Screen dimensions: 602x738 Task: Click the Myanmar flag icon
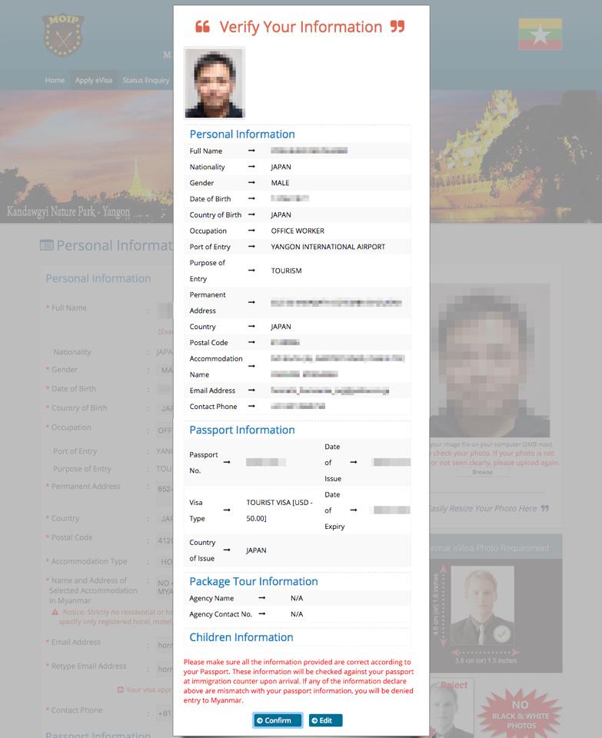point(540,35)
